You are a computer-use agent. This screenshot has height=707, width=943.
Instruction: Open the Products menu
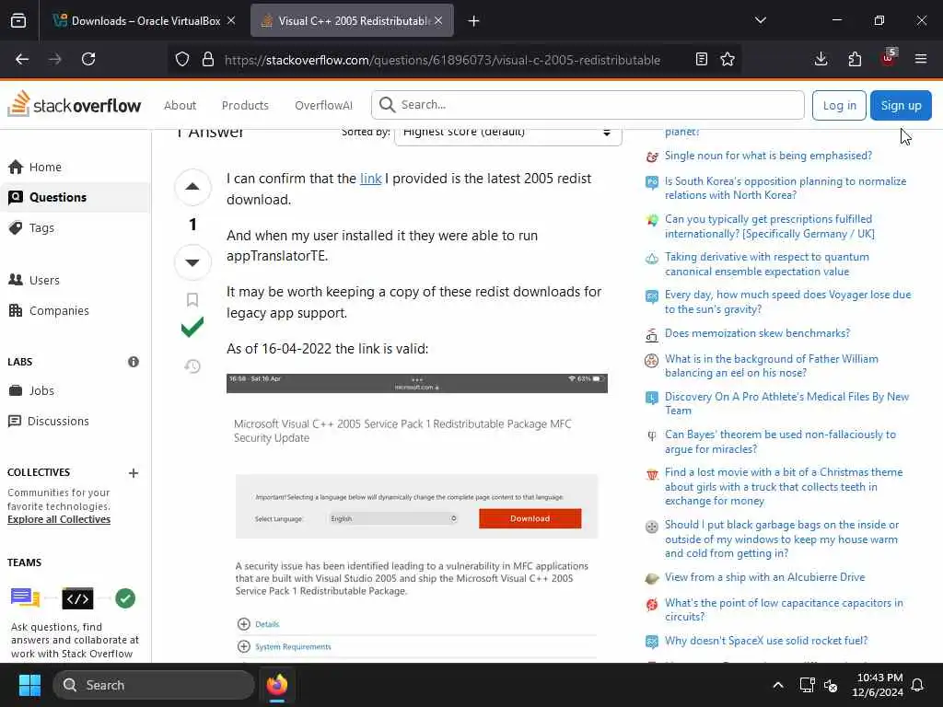point(245,105)
